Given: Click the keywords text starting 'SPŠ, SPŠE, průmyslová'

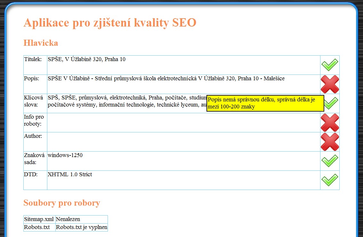Looking at the screenshot, I should [127, 101].
